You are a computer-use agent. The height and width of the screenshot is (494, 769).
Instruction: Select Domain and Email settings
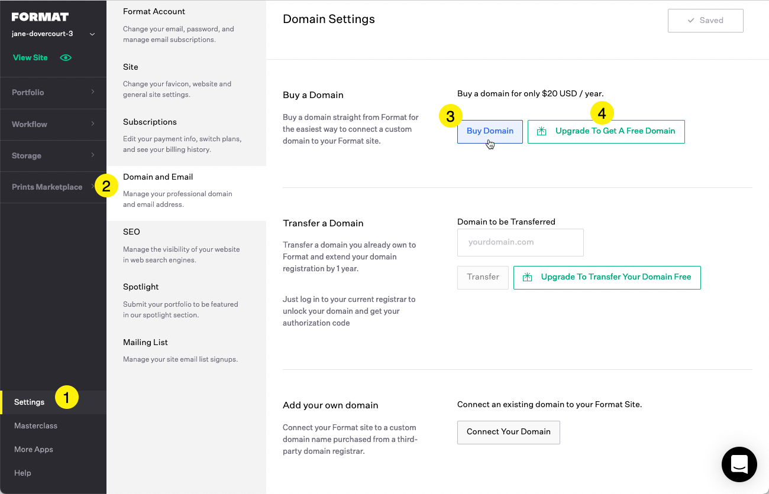(x=186, y=194)
